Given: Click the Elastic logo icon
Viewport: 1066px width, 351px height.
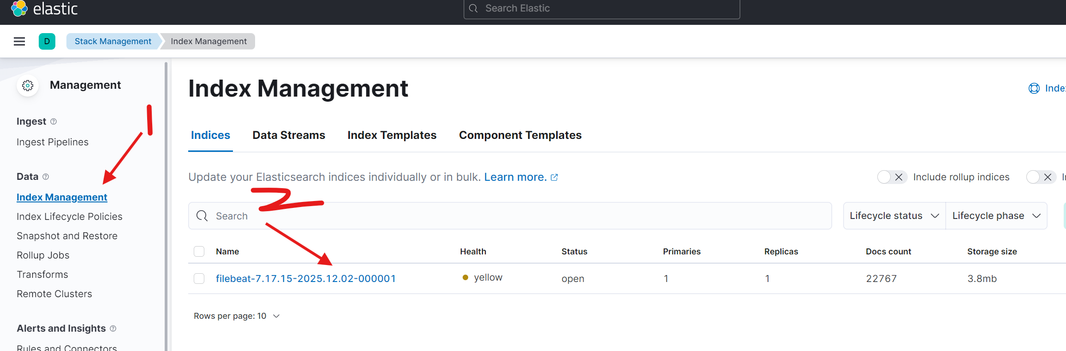Looking at the screenshot, I should [19, 8].
